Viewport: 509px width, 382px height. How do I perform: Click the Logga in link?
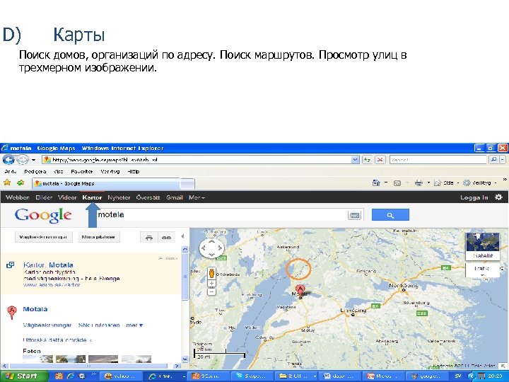click(x=474, y=197)
